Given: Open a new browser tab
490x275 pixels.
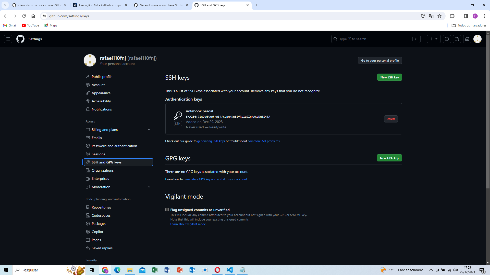Looking at the screenshot, I should (x=257, y=5).
